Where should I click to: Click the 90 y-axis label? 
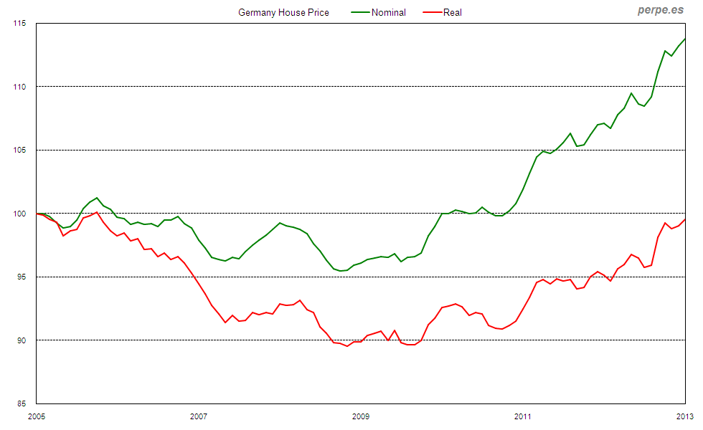coord(21,340)
